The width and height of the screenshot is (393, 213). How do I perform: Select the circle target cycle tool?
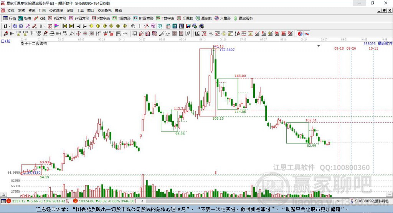click(78, 33)
